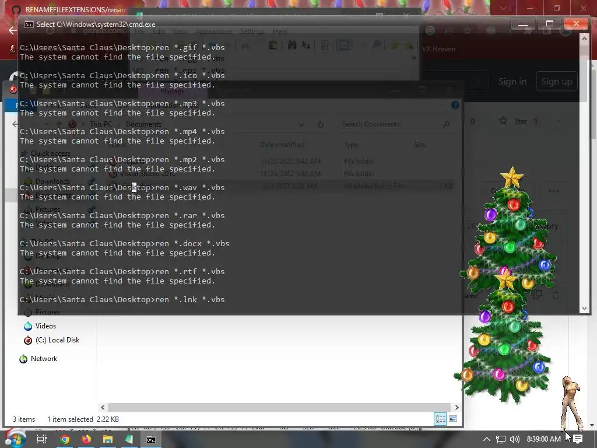Switch to the green notepad app in taskbar

tap(129, 439)
